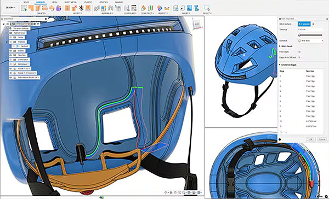Select the blue Insert image icon
329x199 pixels.
tap(190, 8)
